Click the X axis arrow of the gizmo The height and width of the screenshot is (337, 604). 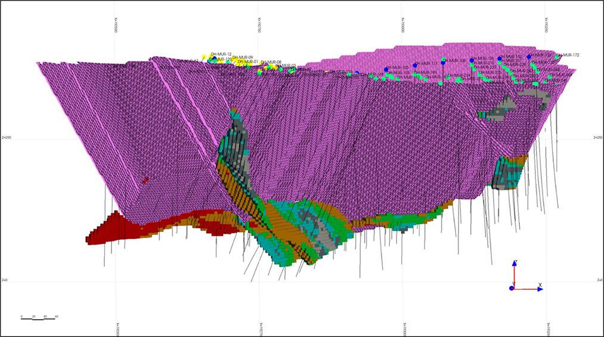coord(538,289)
